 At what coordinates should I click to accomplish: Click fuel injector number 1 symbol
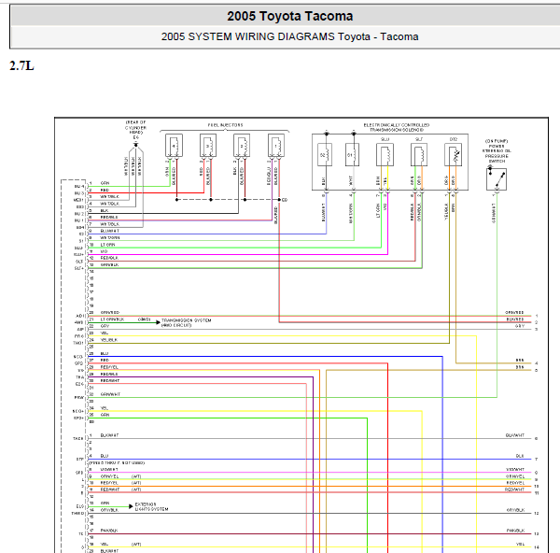[x=276, y=146]
